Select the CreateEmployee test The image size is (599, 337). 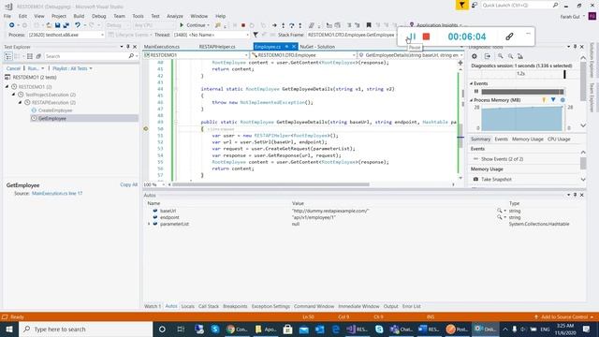tap(55, 110)
